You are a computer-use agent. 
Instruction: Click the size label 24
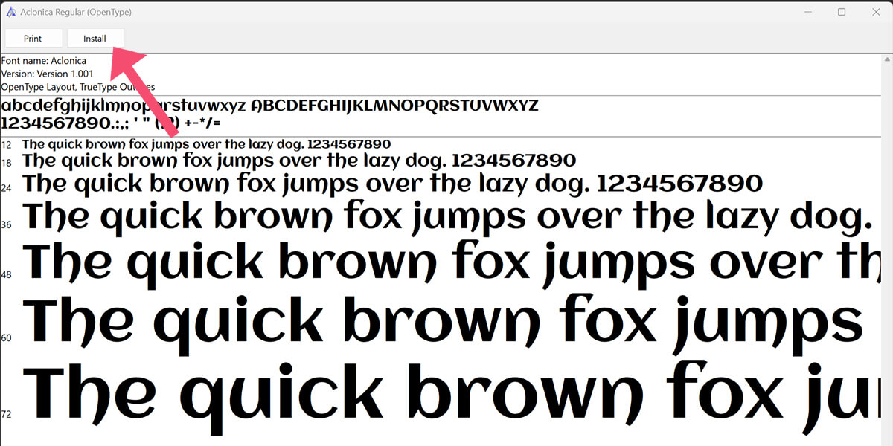point(7,188)
